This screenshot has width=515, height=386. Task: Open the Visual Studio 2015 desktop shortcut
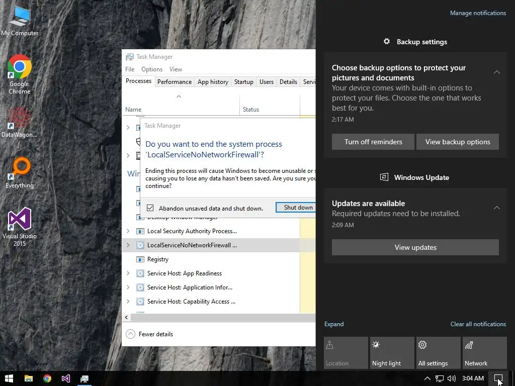[20, 227]
